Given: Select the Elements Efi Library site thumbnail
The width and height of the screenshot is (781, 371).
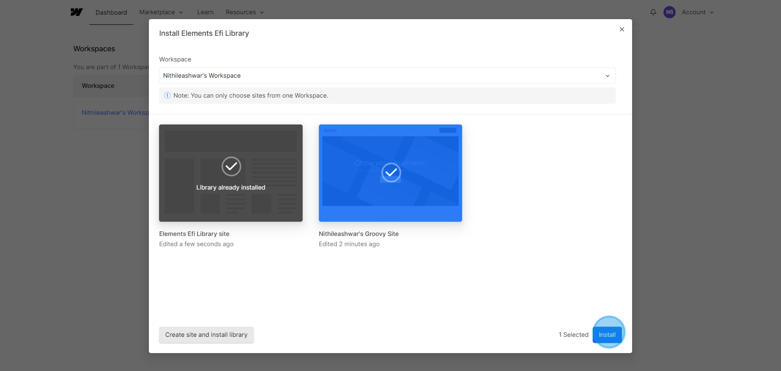Looking at the screenshot, I should (231, 173).
